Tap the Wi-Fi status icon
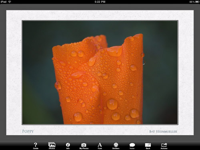 coord(10,2)
